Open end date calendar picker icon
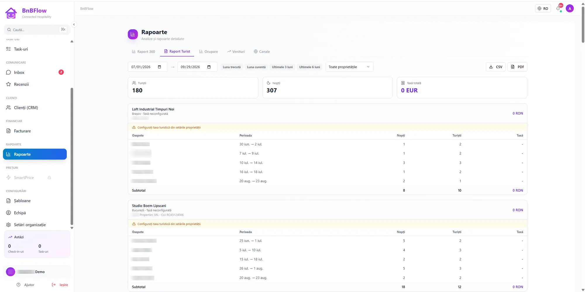 tap(209, 67)
